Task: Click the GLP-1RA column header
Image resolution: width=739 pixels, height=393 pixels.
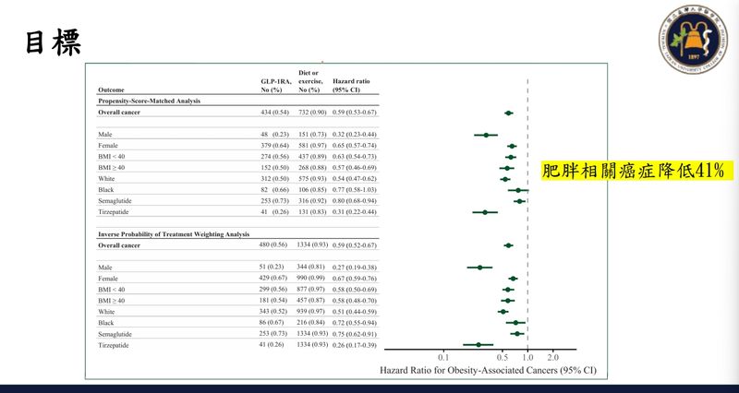Action: coord(276,85)
